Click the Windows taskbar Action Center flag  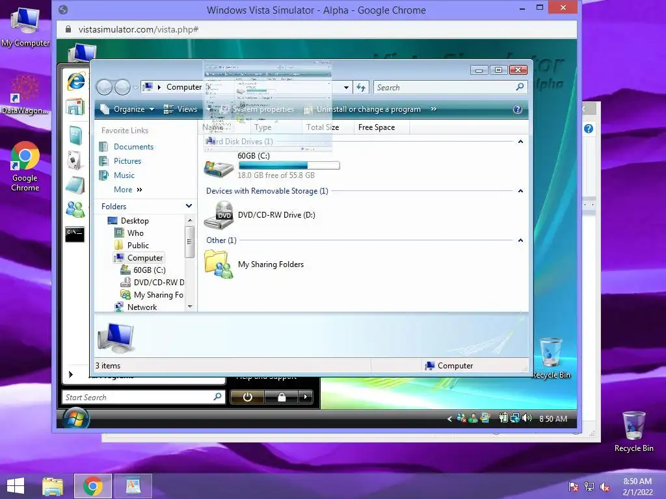click(574, 487)
